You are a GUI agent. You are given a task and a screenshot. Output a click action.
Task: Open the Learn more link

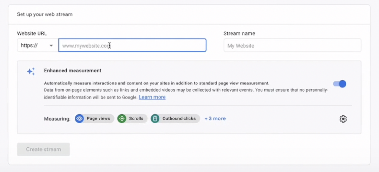[152, 97]
